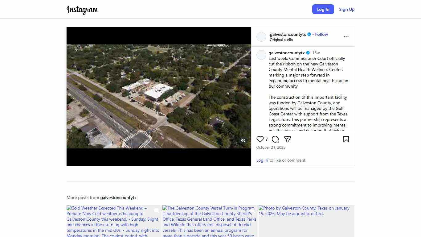Open galvestoncountytx link under More posts
This screenshot has height=237, width=421.
[x=118, y=197]
